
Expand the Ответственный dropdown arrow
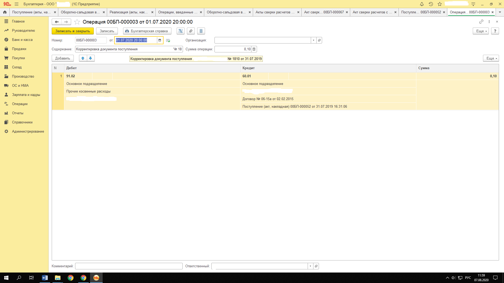310,266
